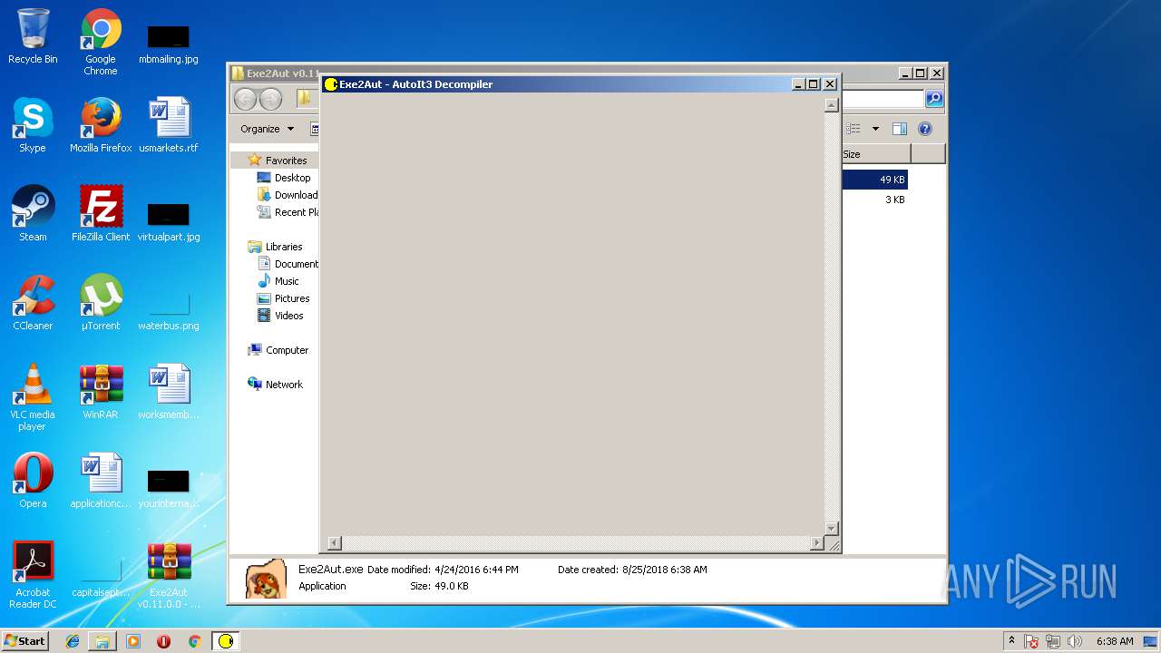This screenshot has height=653, width=1161.
Task: Click the Exe2Aut.exe thumbnail in details pane
Action: 267,579
